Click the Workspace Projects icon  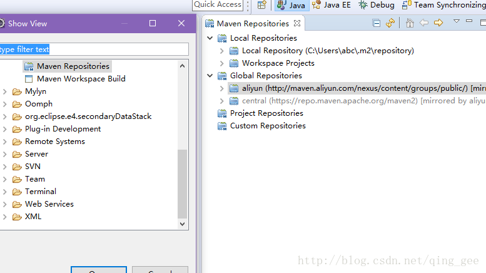(234, 63)
